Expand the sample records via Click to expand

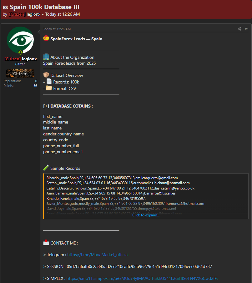pyautogui.click(x=146, y=215)
